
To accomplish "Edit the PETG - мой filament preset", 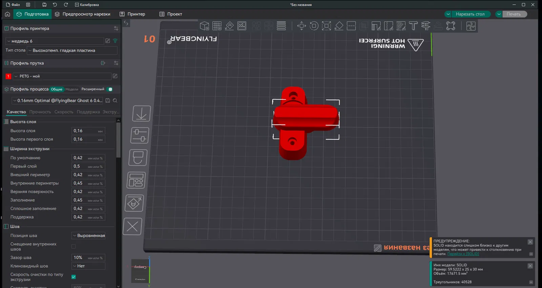I will tap(115, 76).
